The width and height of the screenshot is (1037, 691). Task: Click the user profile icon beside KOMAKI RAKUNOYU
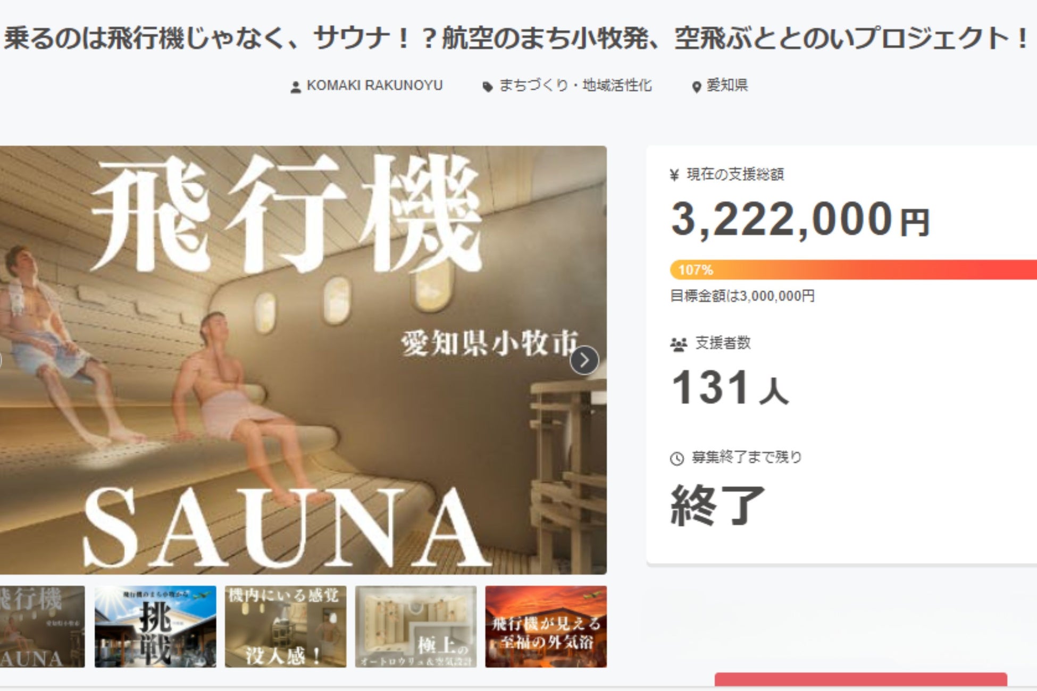point(296,87)
